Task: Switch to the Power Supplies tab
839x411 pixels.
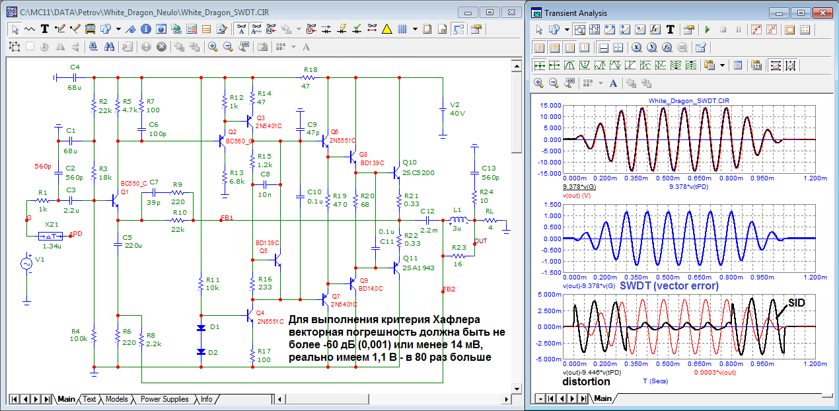Action: 164,399
